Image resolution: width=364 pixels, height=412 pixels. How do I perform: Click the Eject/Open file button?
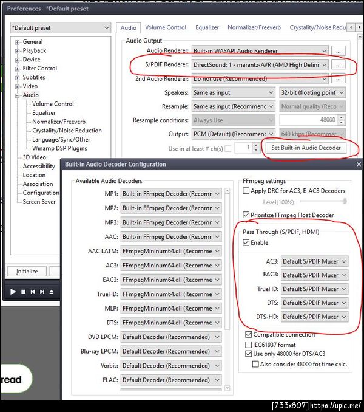coord(52,292)
